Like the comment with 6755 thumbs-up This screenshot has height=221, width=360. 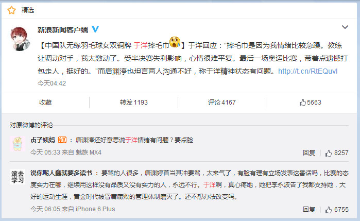coord(337,210)
